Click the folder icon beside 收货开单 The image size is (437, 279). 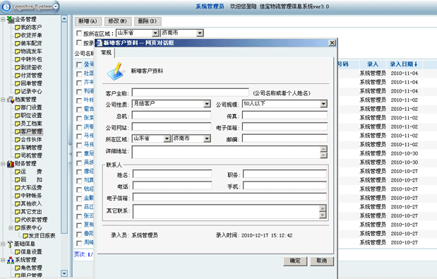point(18,35)
